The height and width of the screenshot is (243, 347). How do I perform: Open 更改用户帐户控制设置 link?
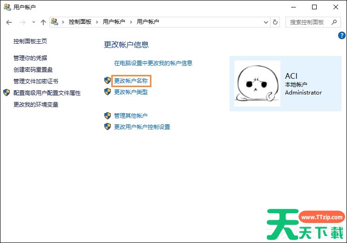click(x=142, y=127)
